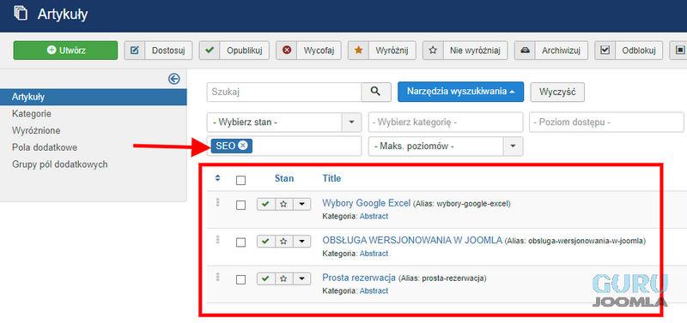Open the article Wybory Google Excel
Image resolution: width=687 pixels, height=323 pixels.
pyautogui.click(x=367, y=203)
